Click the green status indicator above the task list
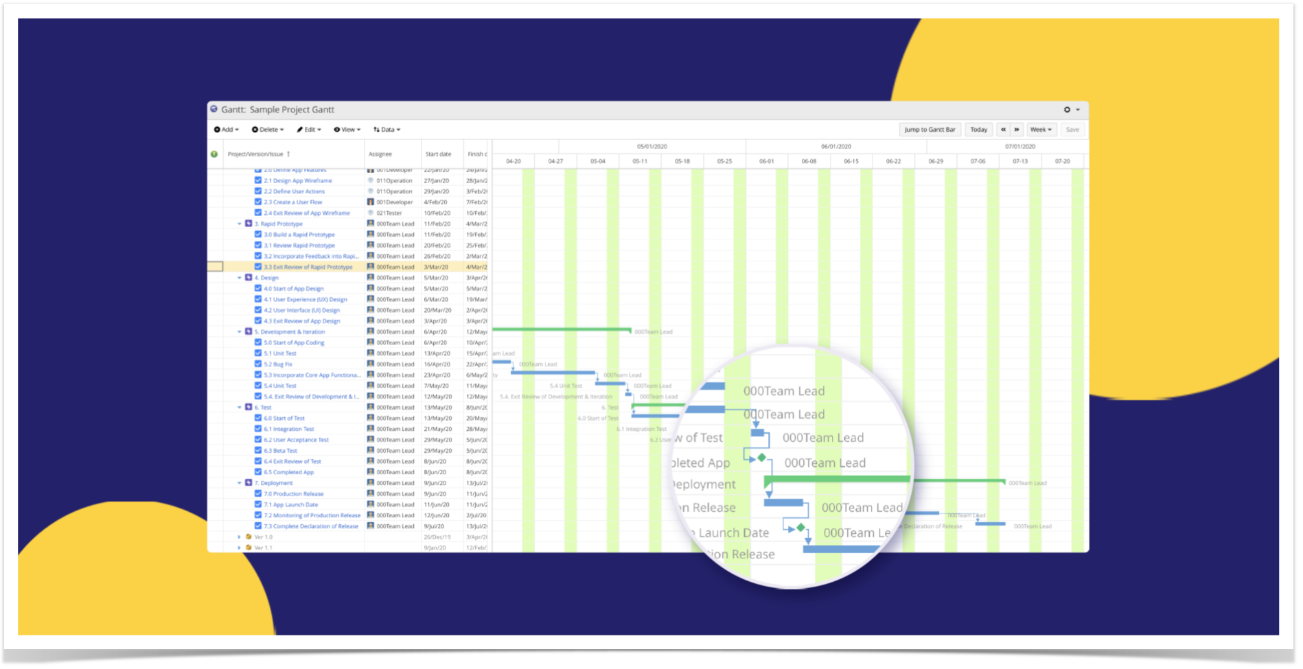Viewport: 1303px width, 669px height. [214, 154]
